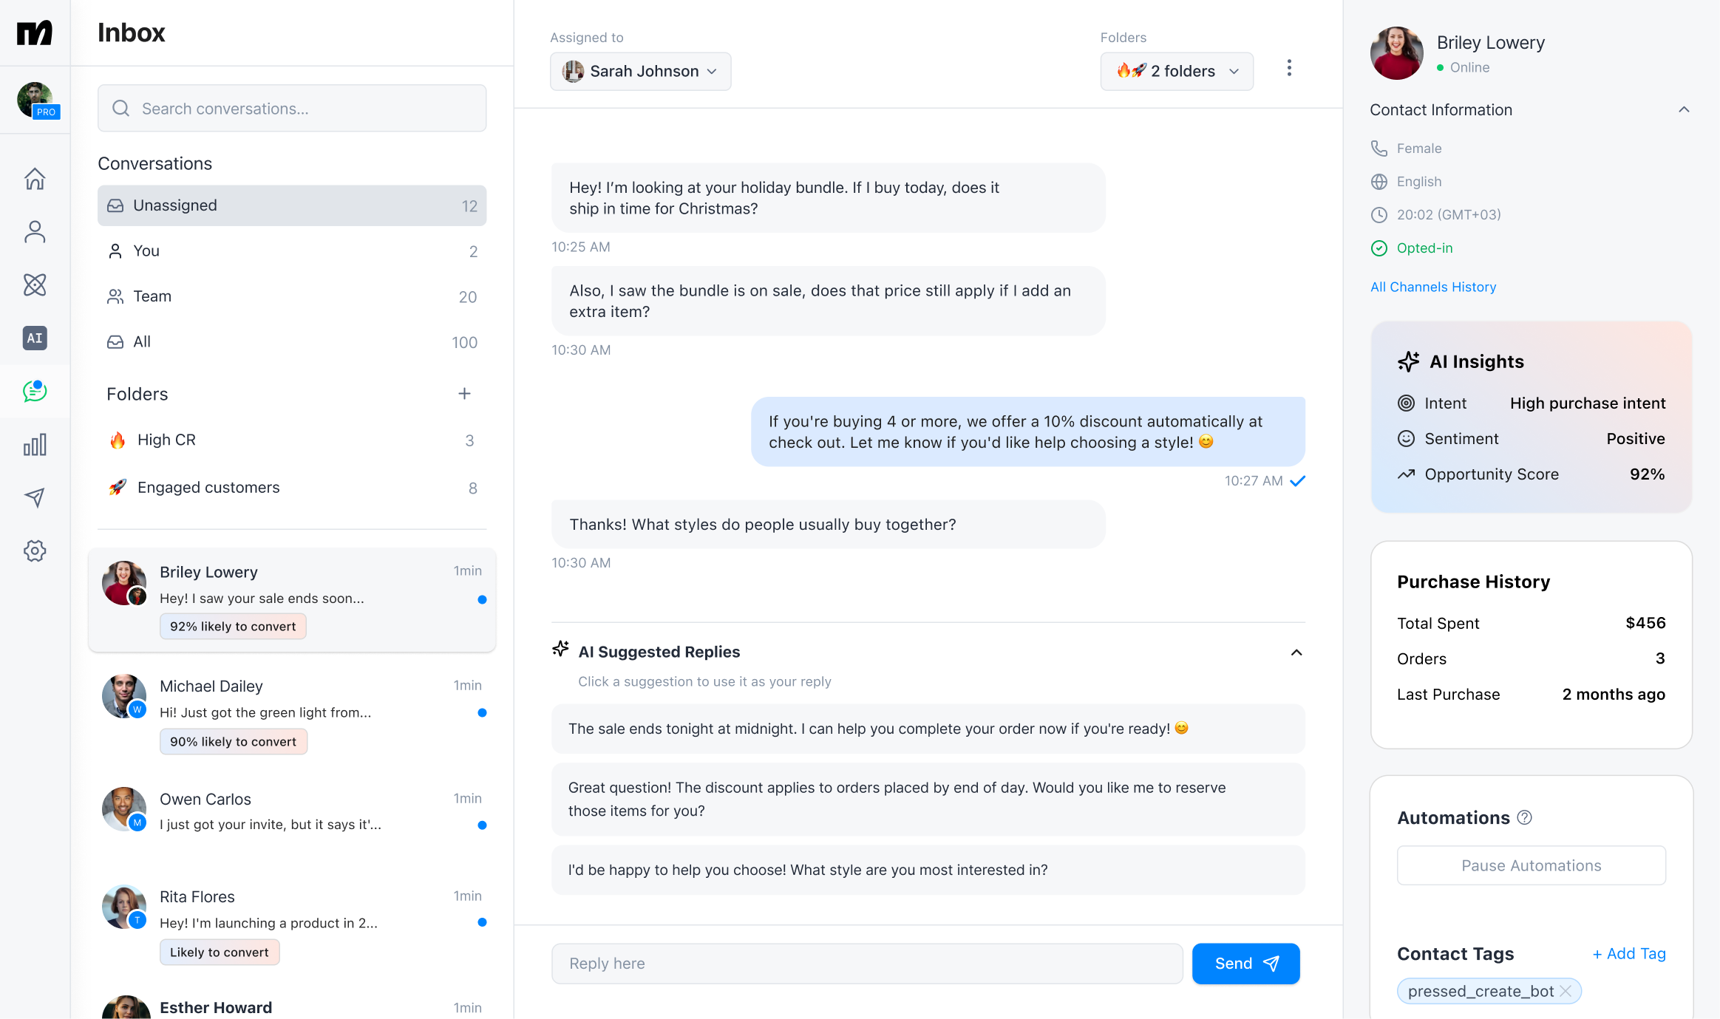Remove the pressed_create_bot tag
This screenshot has height=1019, width=1720.
point(1566,991)
